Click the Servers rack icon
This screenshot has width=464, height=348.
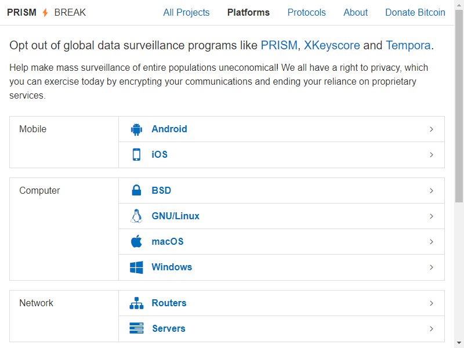click(x=136, y=328)
